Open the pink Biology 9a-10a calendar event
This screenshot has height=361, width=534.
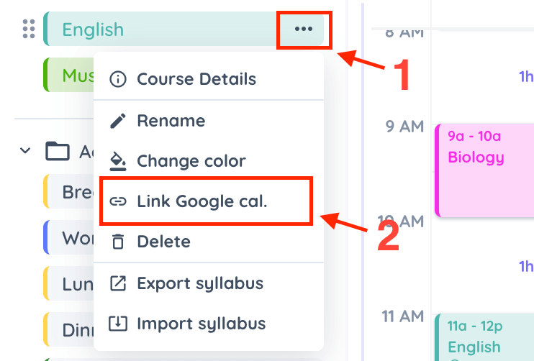point(484,170)
